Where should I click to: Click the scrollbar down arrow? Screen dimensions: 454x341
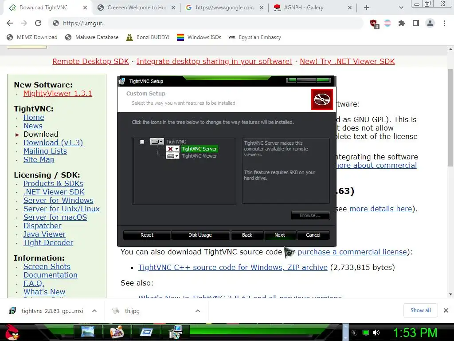pos(450,294)
